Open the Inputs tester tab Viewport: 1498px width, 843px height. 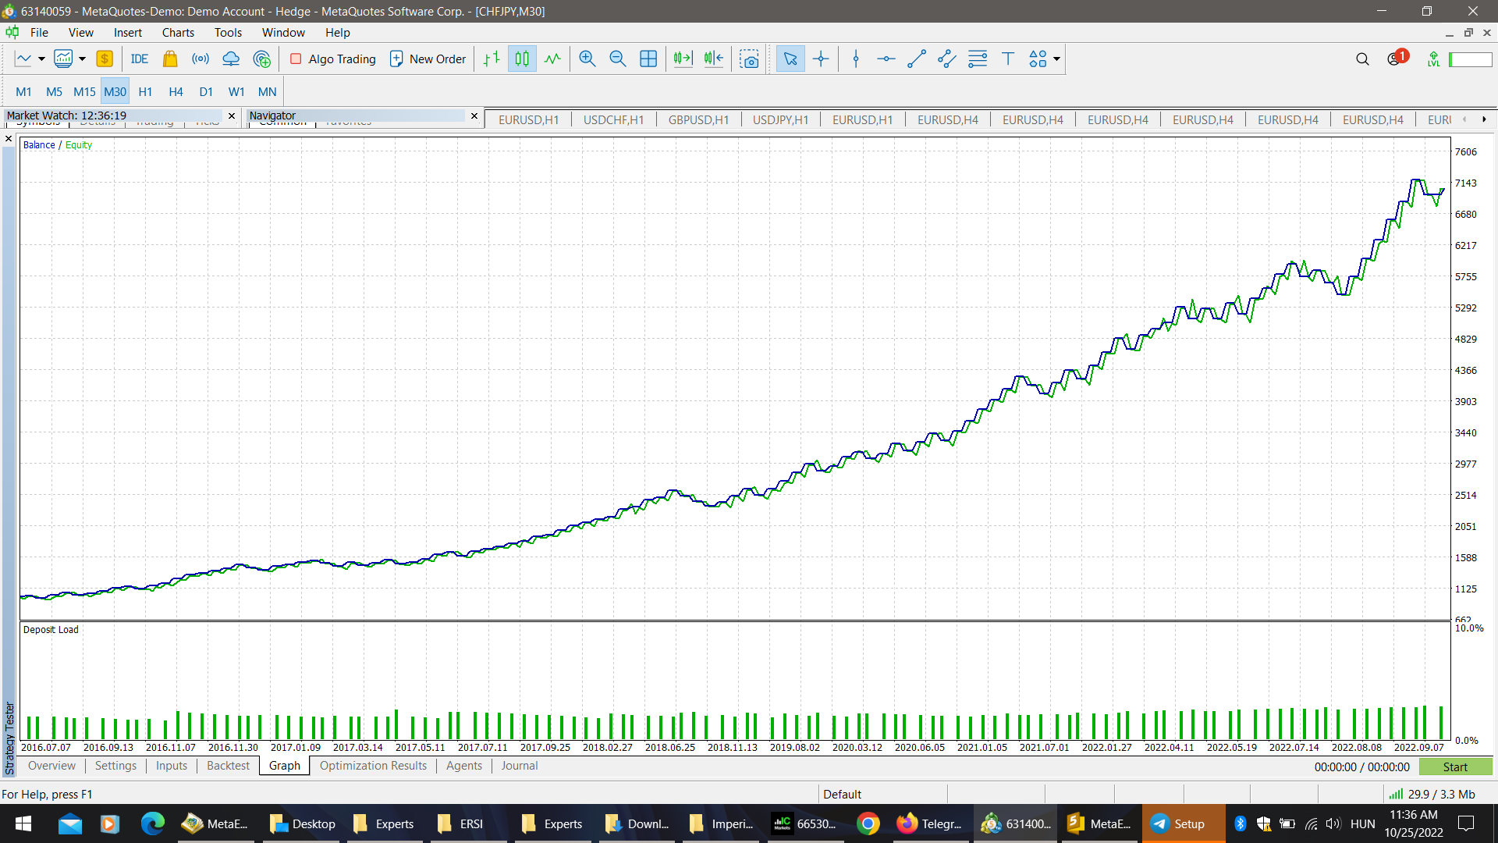coord(172,766)
